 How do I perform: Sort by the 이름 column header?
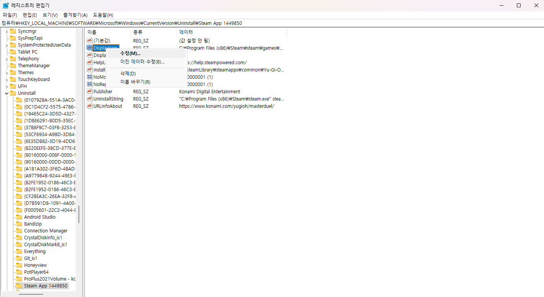108,32
